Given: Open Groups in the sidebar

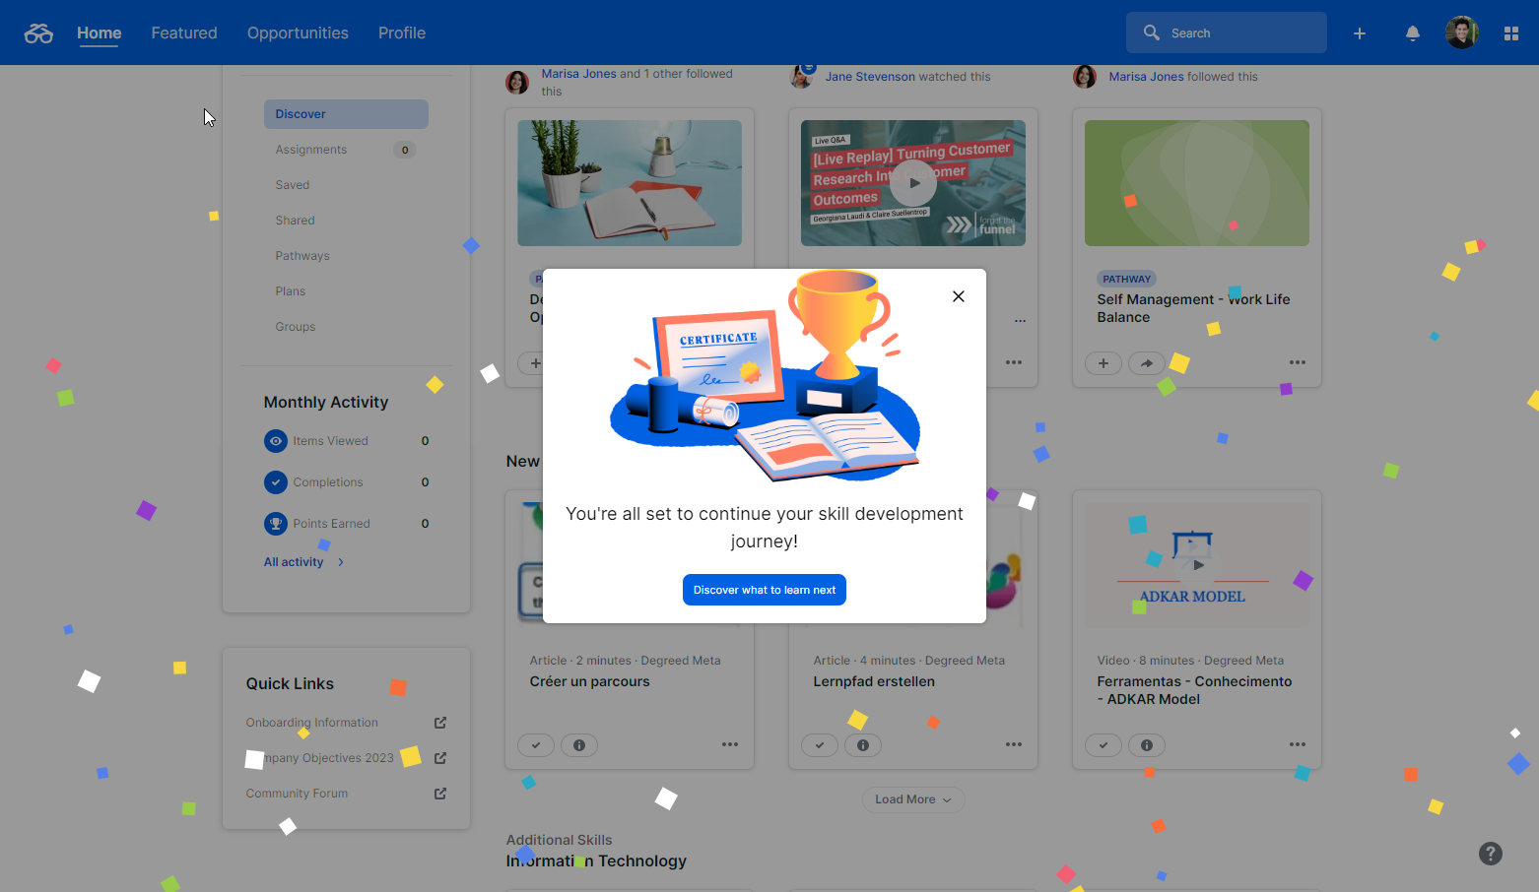Looking at the screenshot, I should [296, 327].
